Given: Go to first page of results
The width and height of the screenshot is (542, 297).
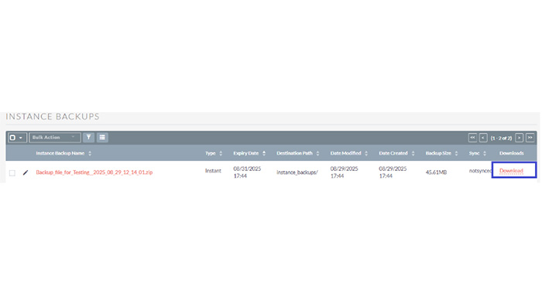Looking at the screenshot, I should (472, 138).
